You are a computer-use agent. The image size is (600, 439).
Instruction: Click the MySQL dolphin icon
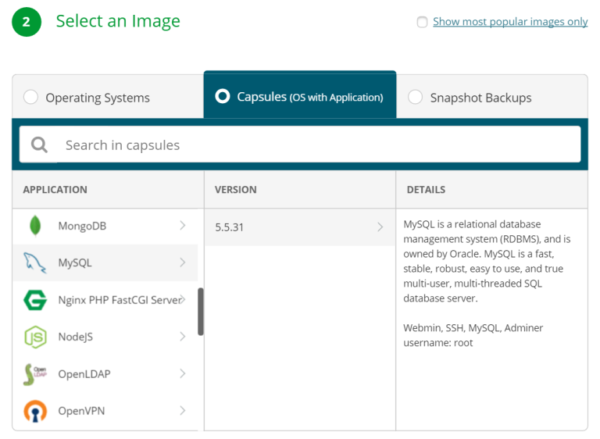tap(34, 263)
